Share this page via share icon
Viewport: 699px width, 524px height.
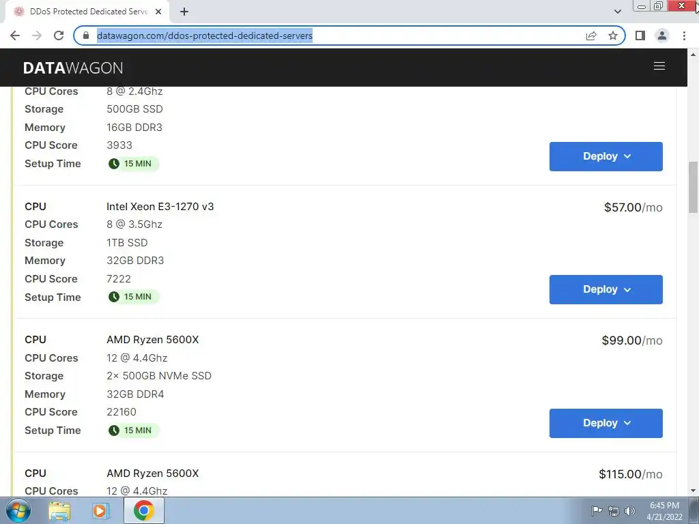(591, 35)
